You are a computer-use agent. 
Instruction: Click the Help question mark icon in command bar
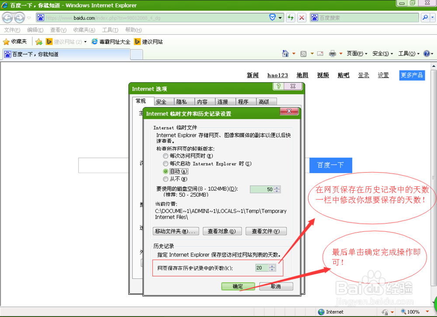pyautogui.click(x=427, y=53)
